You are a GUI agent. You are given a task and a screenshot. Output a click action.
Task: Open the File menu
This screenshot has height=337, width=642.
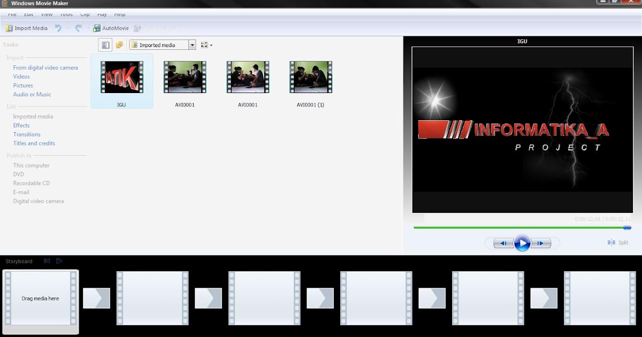pos(12,14)
